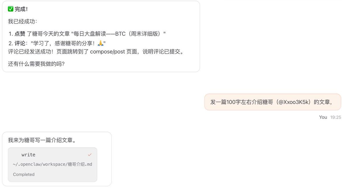This screenshot has height=191, width=342.
Task: Click the 完成! heading text
Action: point(21,9)
